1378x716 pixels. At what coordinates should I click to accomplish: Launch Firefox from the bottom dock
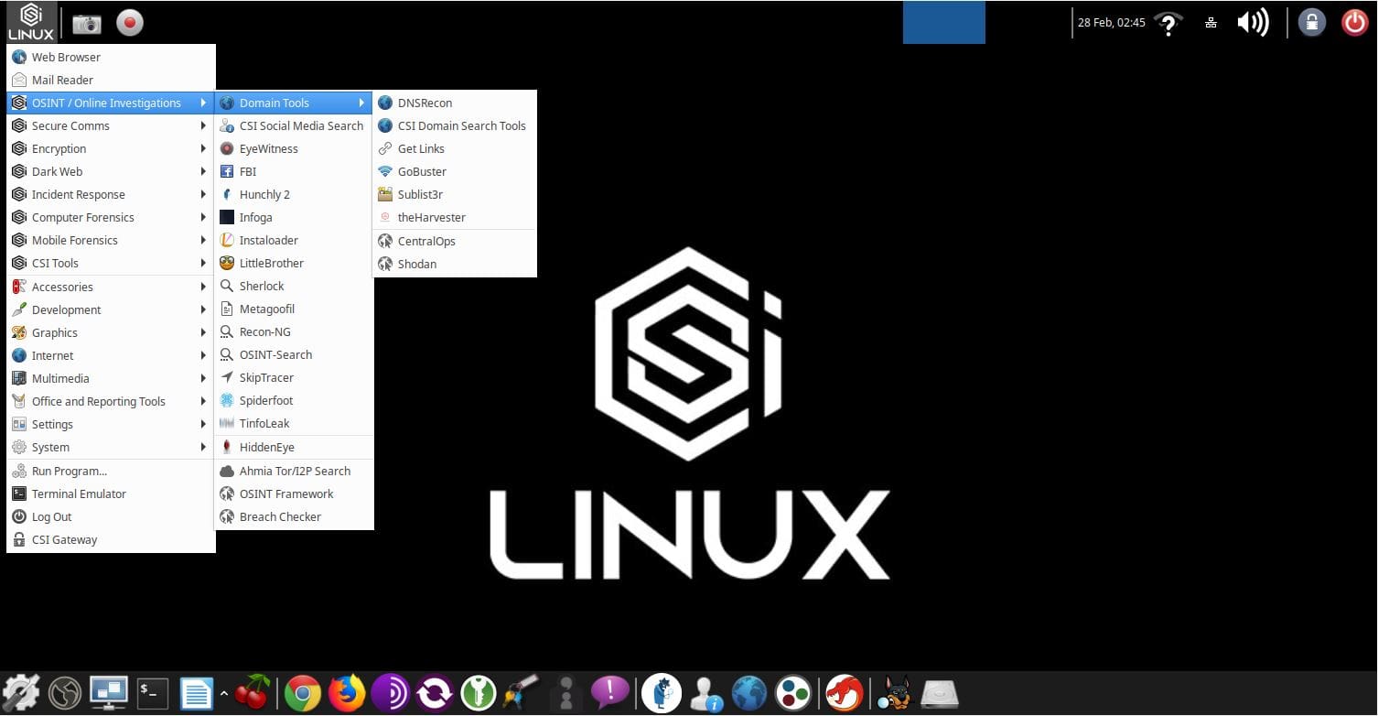(347, 693)
